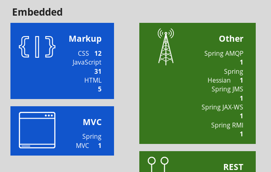This screenshot has width=271, height=172.
Task: Click the HTML entry in Markup
Action: 93,80
